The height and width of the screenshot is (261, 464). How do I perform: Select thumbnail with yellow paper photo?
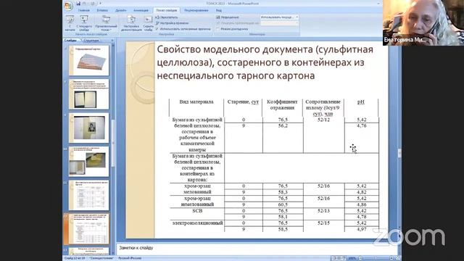[88, 162]
